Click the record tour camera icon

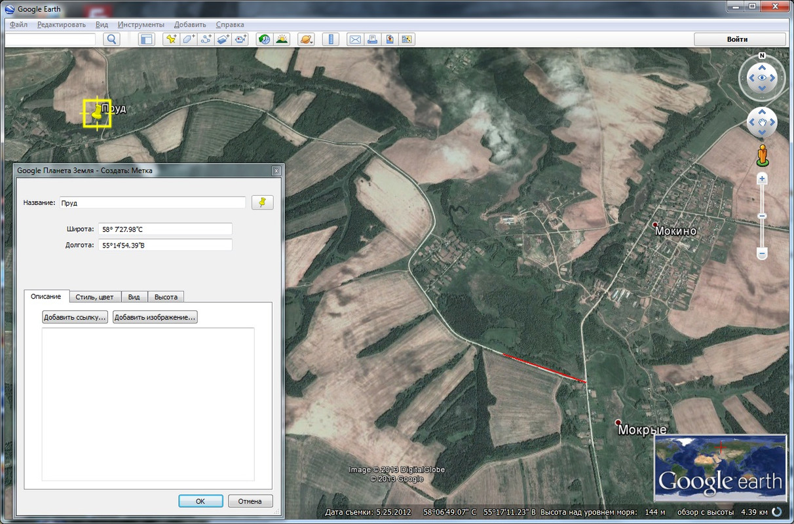click(x=240, y=39)
